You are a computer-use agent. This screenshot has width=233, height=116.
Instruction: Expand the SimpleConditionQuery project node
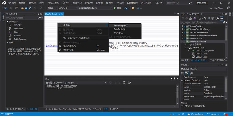click(x=183, y=29)
